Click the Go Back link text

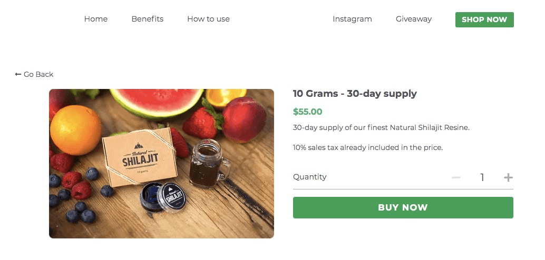(38, 74)
